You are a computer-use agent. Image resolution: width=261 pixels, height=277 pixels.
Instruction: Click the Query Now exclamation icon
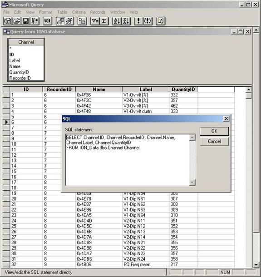pos(138,21)
